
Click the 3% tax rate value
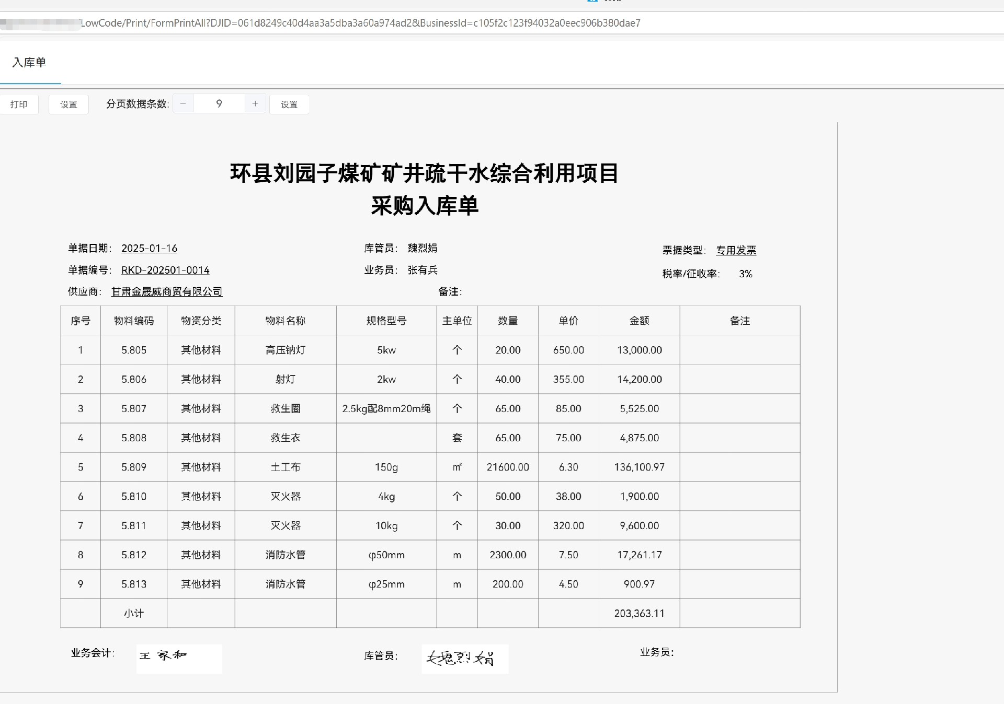coord(745,274)
